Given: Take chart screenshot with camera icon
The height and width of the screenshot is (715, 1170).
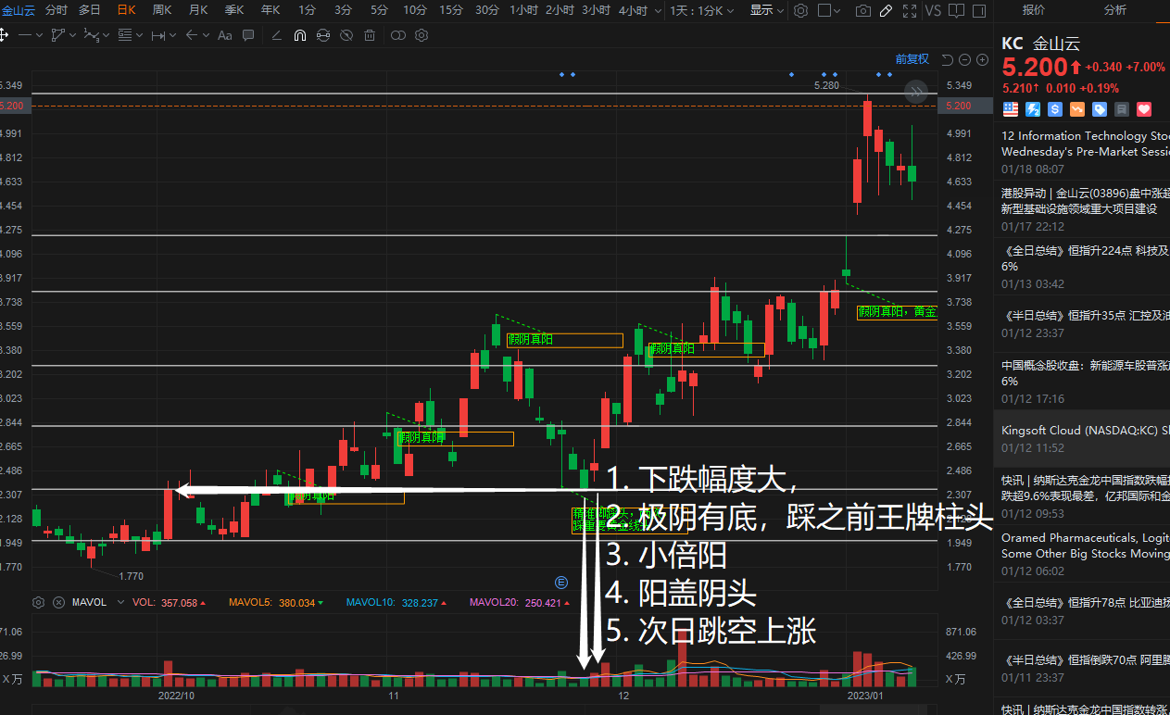Looking at the screenshot, I should click(863, 10).
